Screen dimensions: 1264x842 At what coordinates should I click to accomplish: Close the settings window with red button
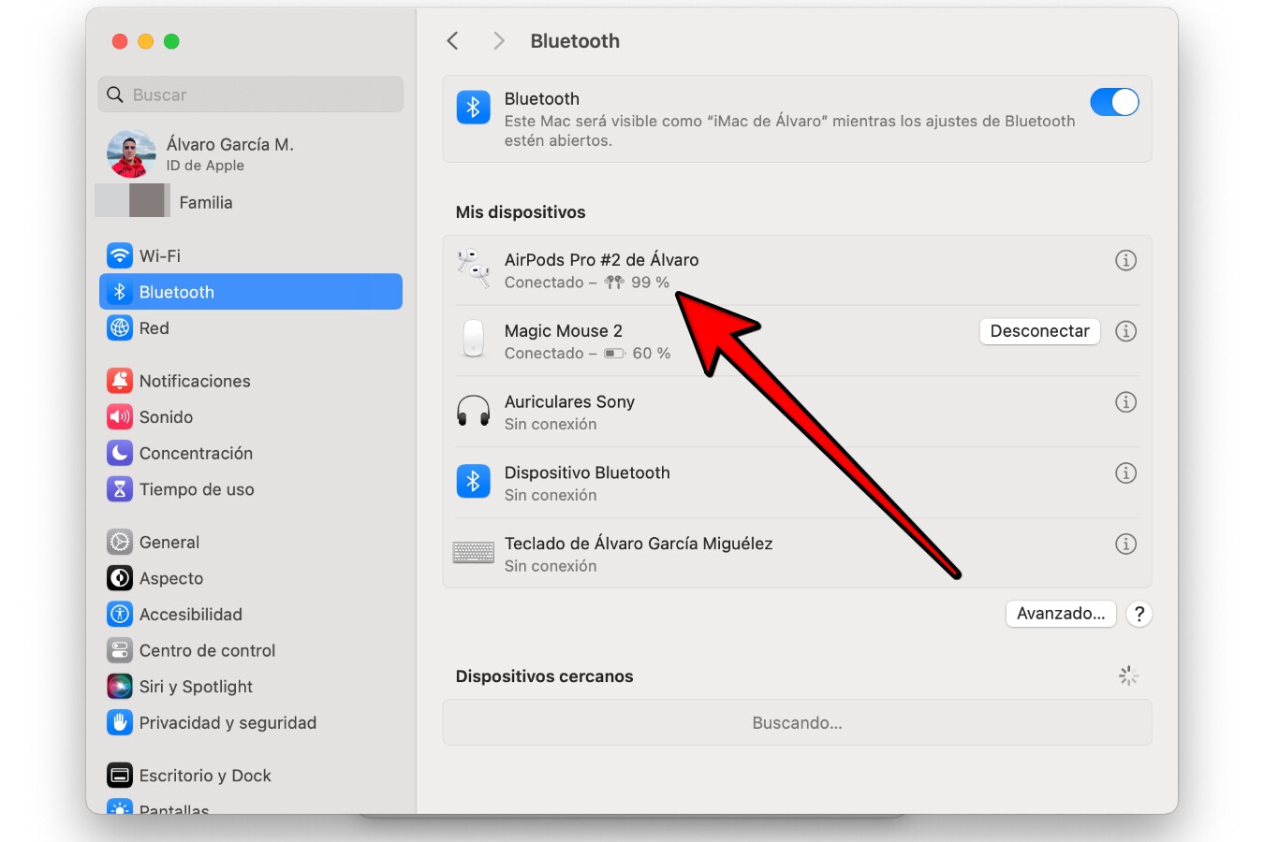[120, 41]
